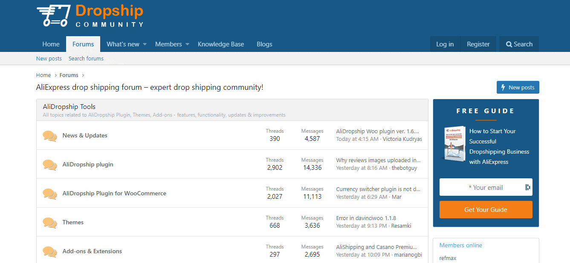The image size is (570, 263).
Task: Open thread 'AliShipping and Casano Premiu...'
Action: [x=377, y=247]
